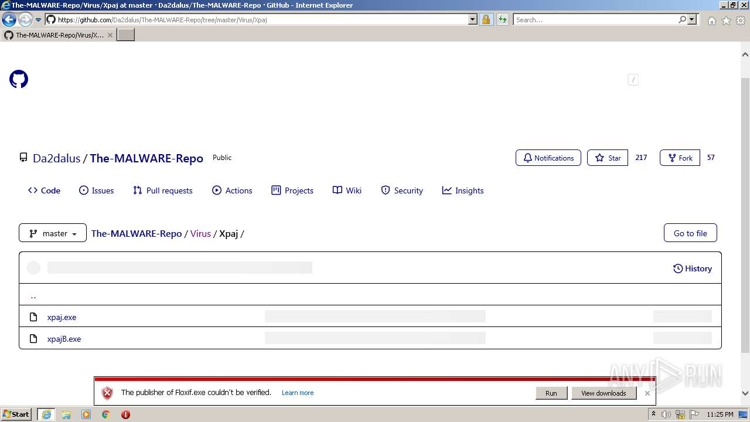Click the red Opera taskbar icon
Image resolution: width=750 pixels, height=422 pixels.
125,414
